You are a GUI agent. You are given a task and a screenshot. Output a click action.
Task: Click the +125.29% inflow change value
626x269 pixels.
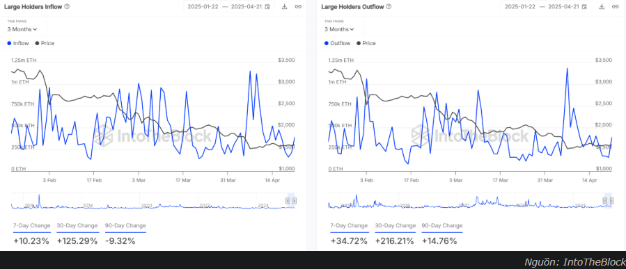(77, 241)
